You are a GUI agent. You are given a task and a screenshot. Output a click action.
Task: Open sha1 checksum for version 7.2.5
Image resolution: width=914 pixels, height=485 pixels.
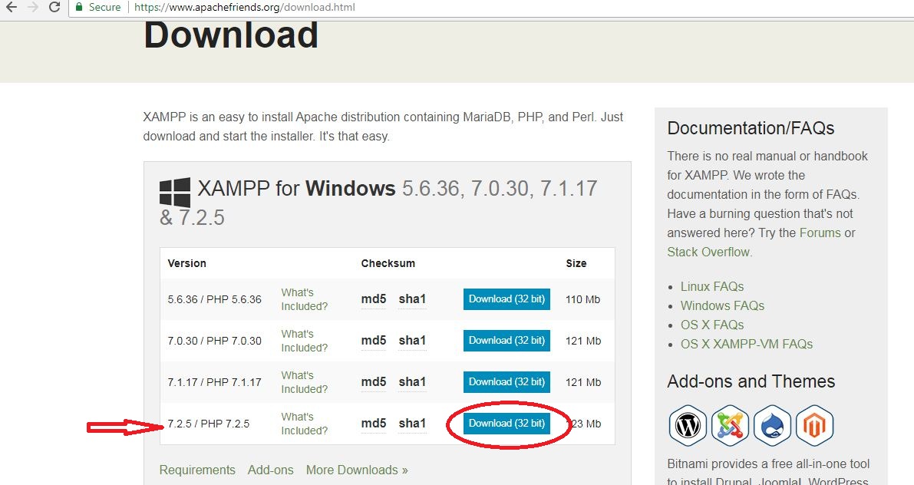click(x=412, y=424)
